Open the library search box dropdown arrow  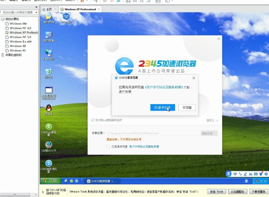36,12
